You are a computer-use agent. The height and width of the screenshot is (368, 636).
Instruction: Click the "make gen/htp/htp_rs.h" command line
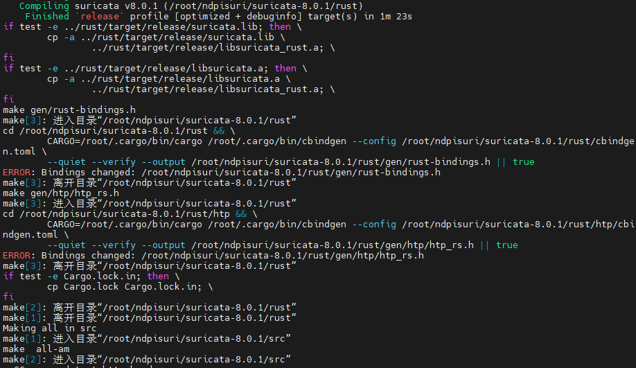point(61,193)
